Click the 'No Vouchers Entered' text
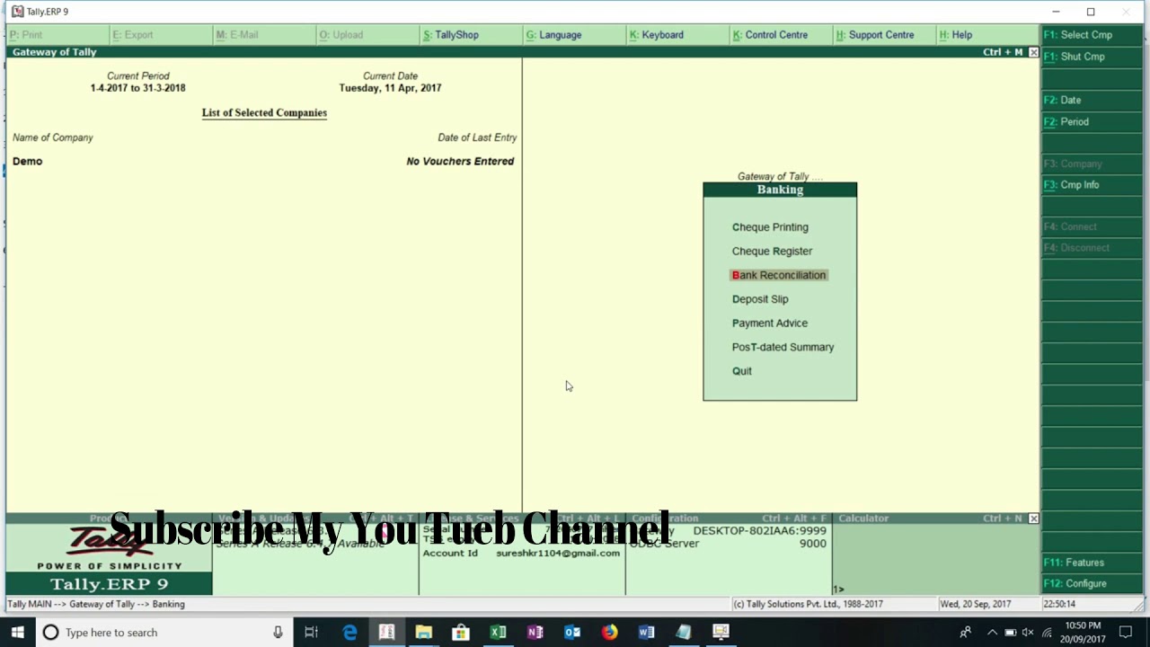Screen dimensions: 1150x647 click(x=460, y=162)
